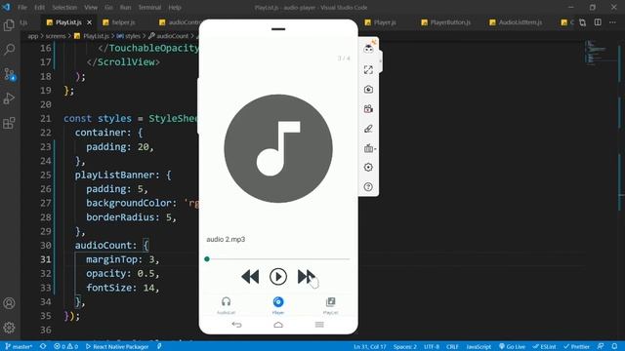
Task: Click the Open Changes icon in tab bar
Action: [582, 22]
